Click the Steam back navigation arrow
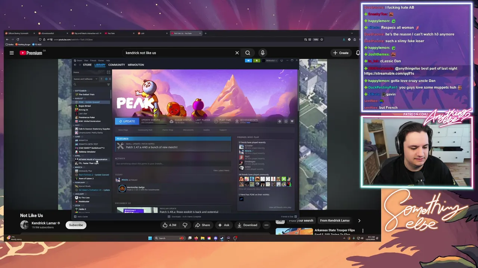This screenshot has width=478, height=268. (x=75, y=65)
